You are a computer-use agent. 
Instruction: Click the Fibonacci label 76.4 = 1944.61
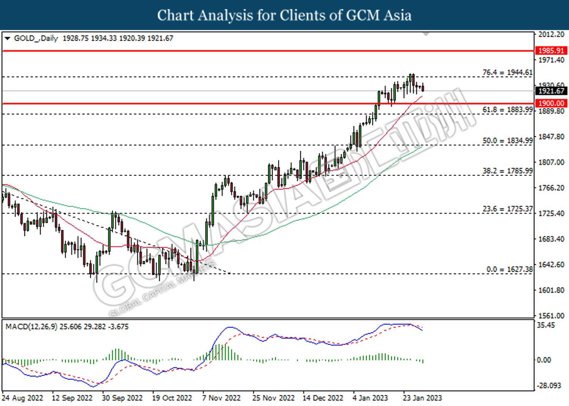(x=508, y=72)
